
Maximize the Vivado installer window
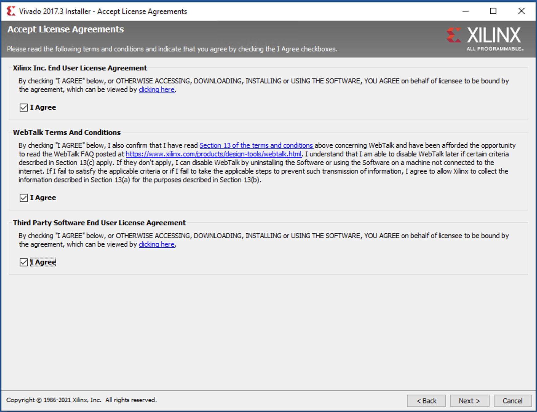(493, 11)
